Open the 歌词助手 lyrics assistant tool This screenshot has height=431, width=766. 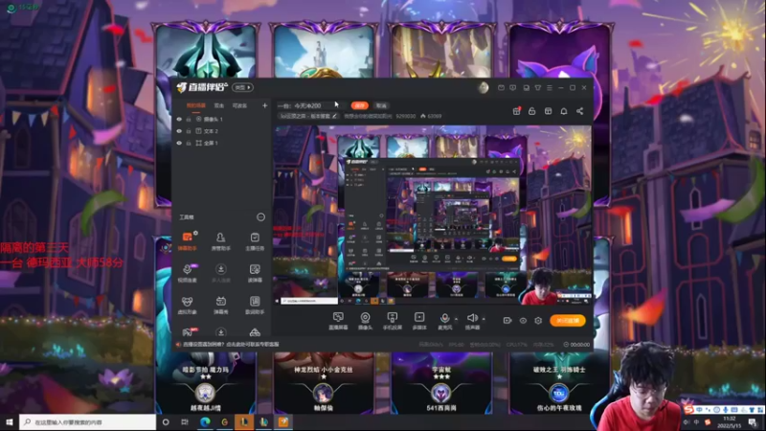coord(255,305)
